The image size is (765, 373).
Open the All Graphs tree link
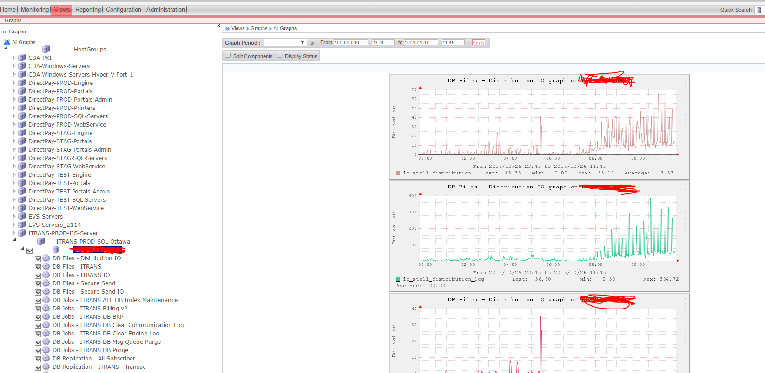tap(24, 42)
